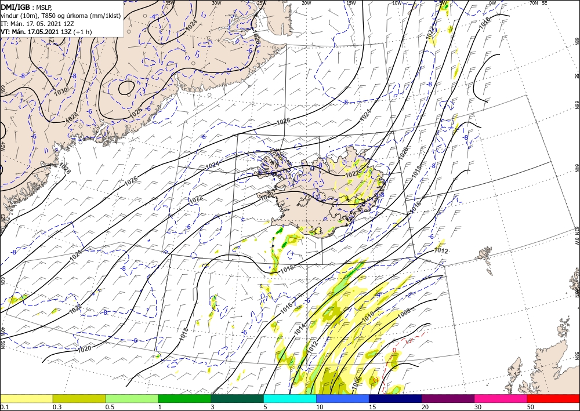
Task: Pick the magenta 30–50 legend color
Action: point(501,398)
